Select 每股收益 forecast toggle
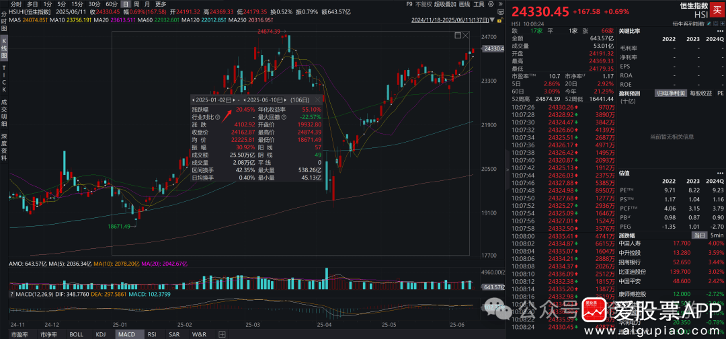726x339 pixels. point(700,93)
